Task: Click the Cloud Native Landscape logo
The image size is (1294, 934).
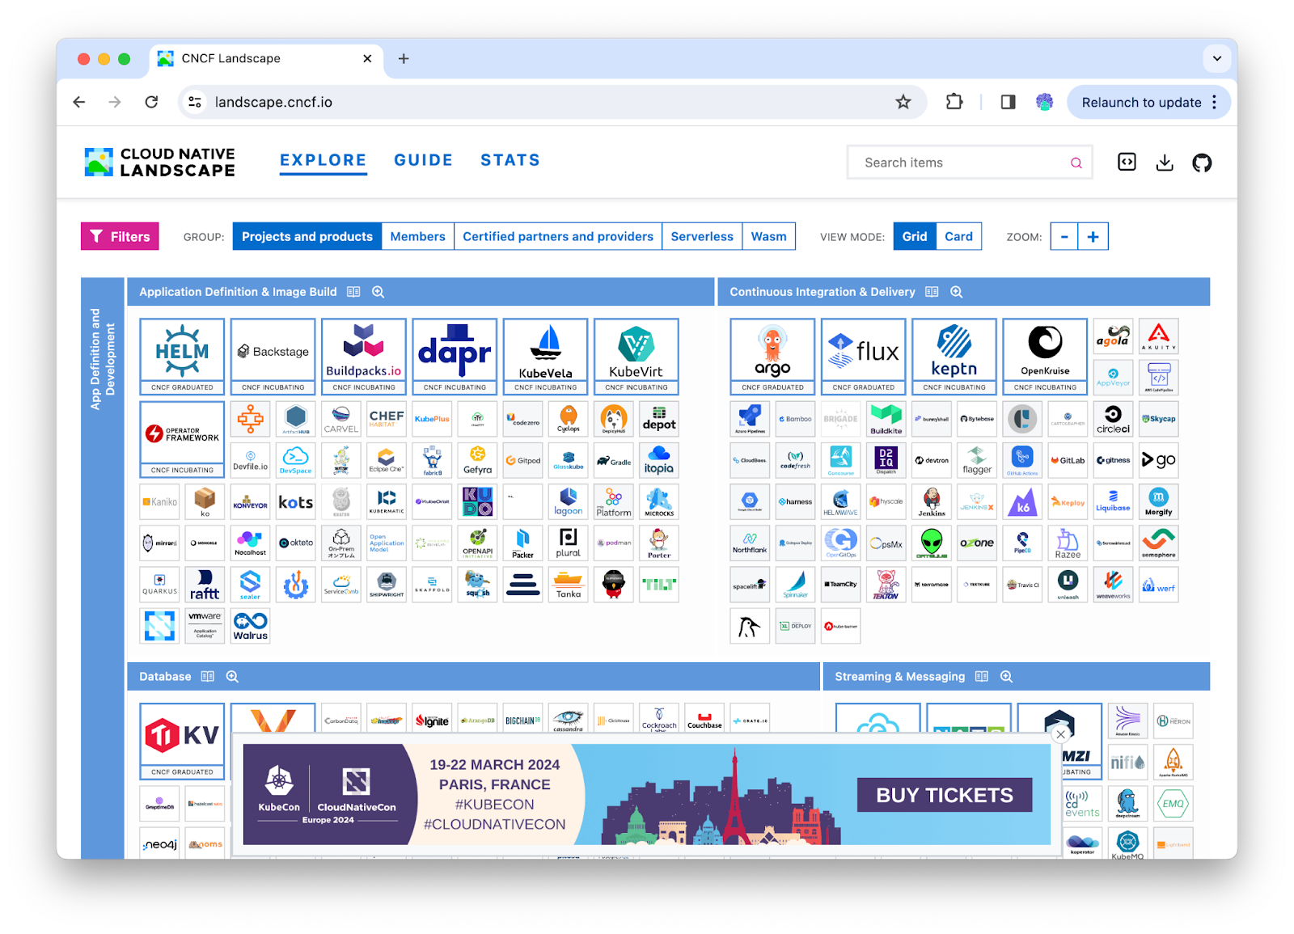Action: tap(160, 162)
